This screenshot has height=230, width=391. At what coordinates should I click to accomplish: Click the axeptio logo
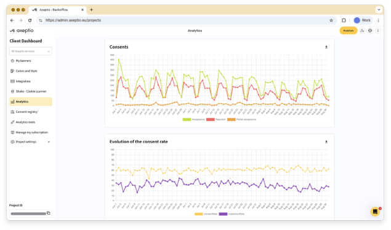point(22,31)
